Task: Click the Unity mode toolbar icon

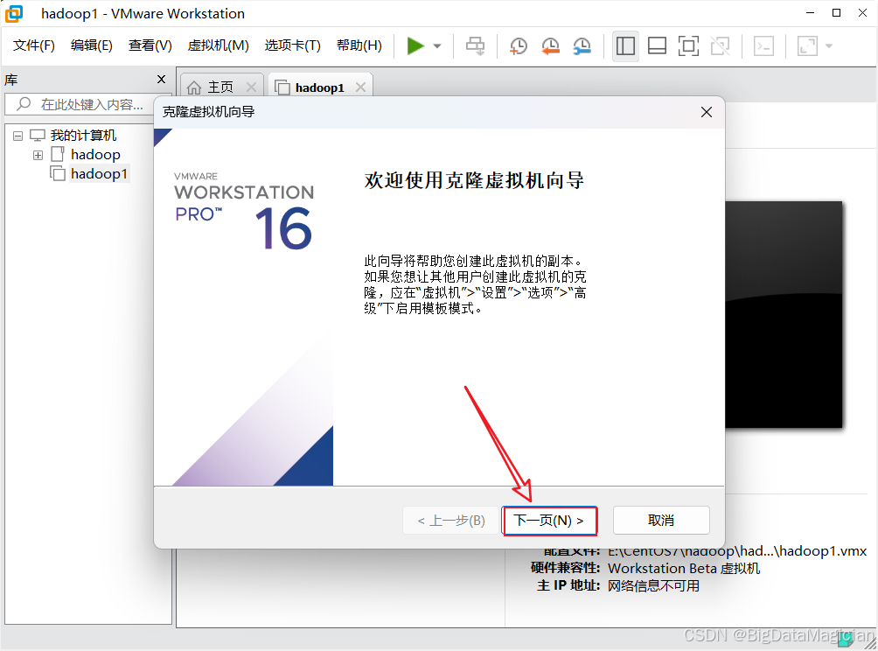Action: [x=720, y=46]
